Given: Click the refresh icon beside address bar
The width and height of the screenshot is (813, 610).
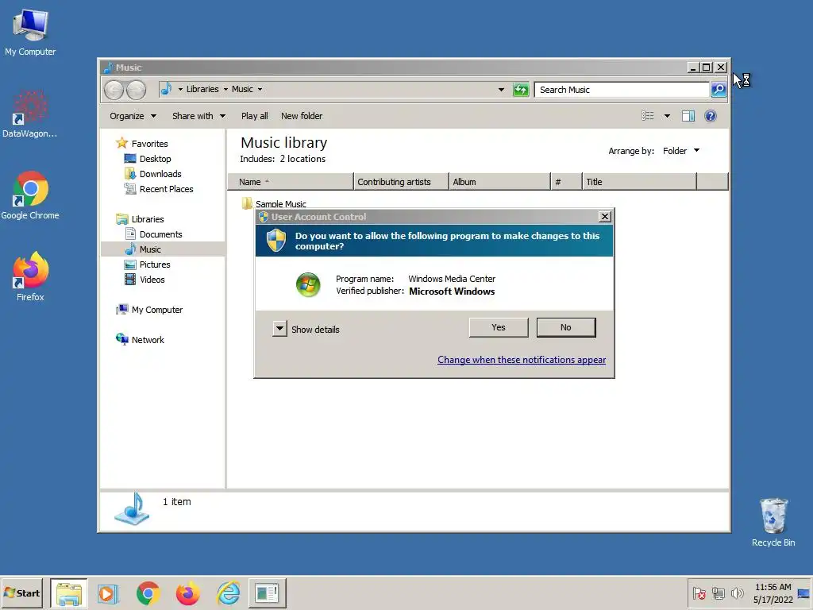Looking at the screenshot, I should point(521,90).
